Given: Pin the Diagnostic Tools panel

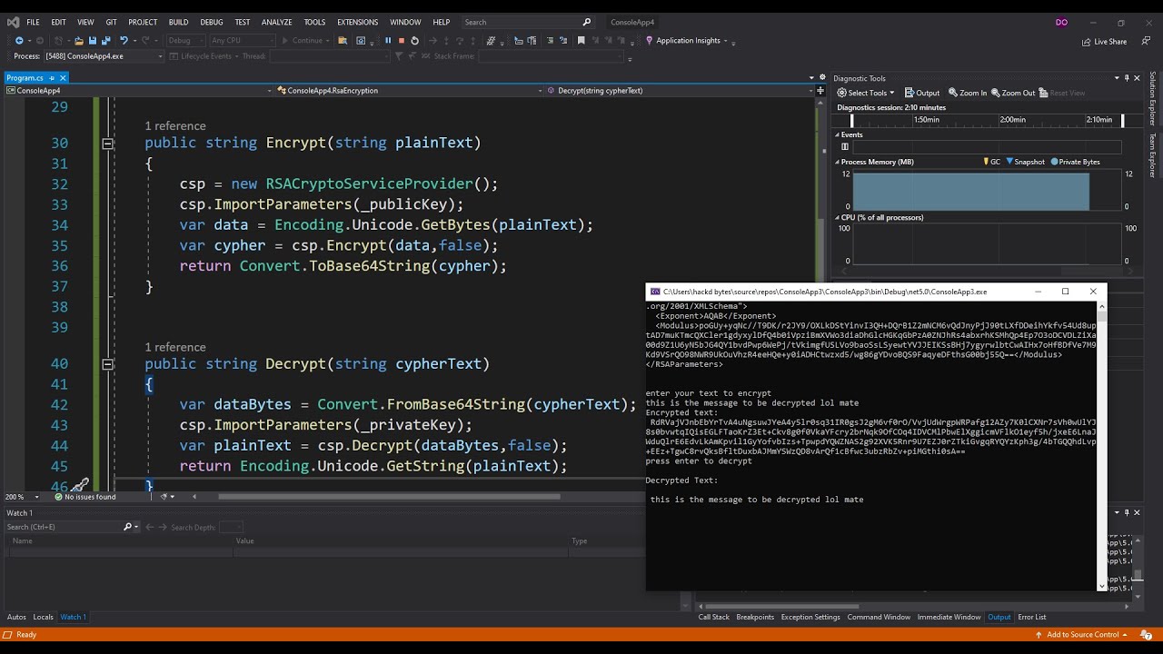Looking at the screenshot, I should tap(1127, 78).
